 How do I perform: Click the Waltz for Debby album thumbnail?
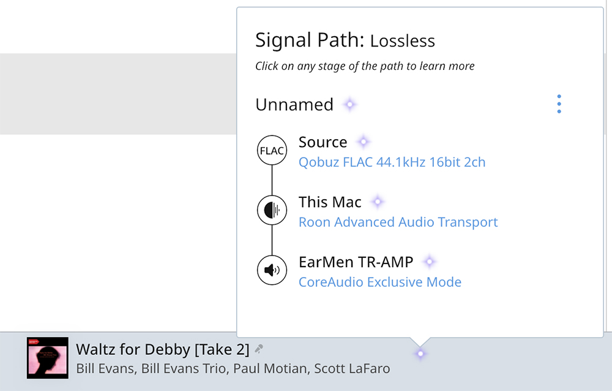point(48,358)
